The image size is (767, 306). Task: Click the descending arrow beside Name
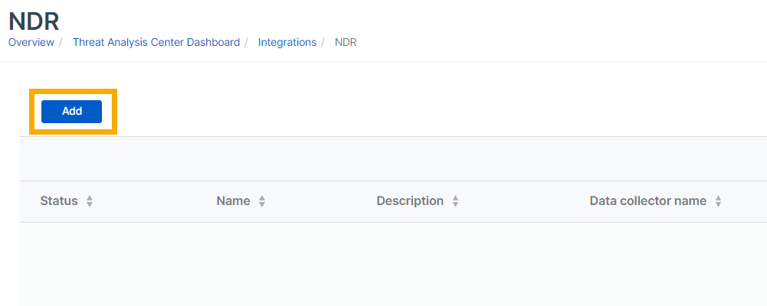(x=262, y=205)
